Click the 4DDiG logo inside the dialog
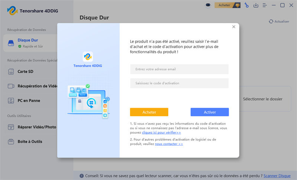 [88, 57]
